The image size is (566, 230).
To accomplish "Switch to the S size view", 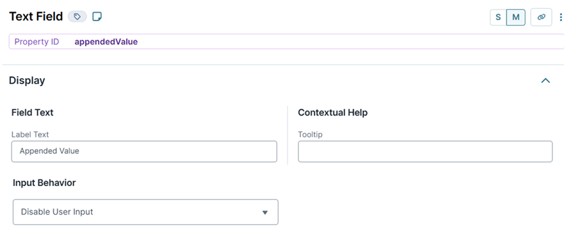I will click(498, 17).
